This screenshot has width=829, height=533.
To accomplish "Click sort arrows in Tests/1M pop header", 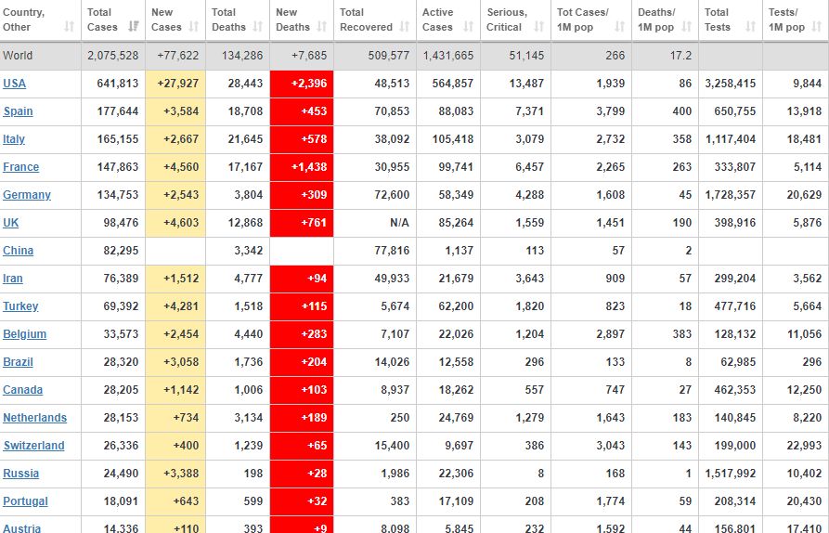I will click(x=817, y=27).
